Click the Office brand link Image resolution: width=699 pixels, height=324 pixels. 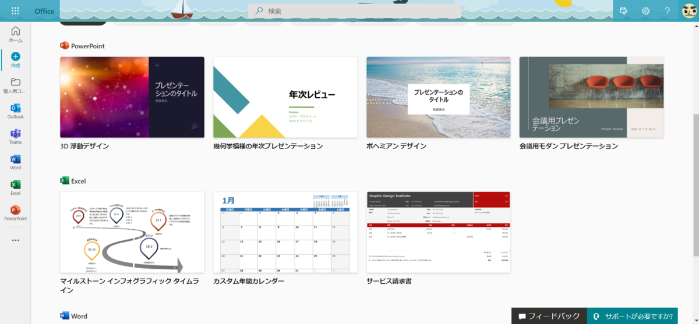pyautogui.click(x=44, y=11)
